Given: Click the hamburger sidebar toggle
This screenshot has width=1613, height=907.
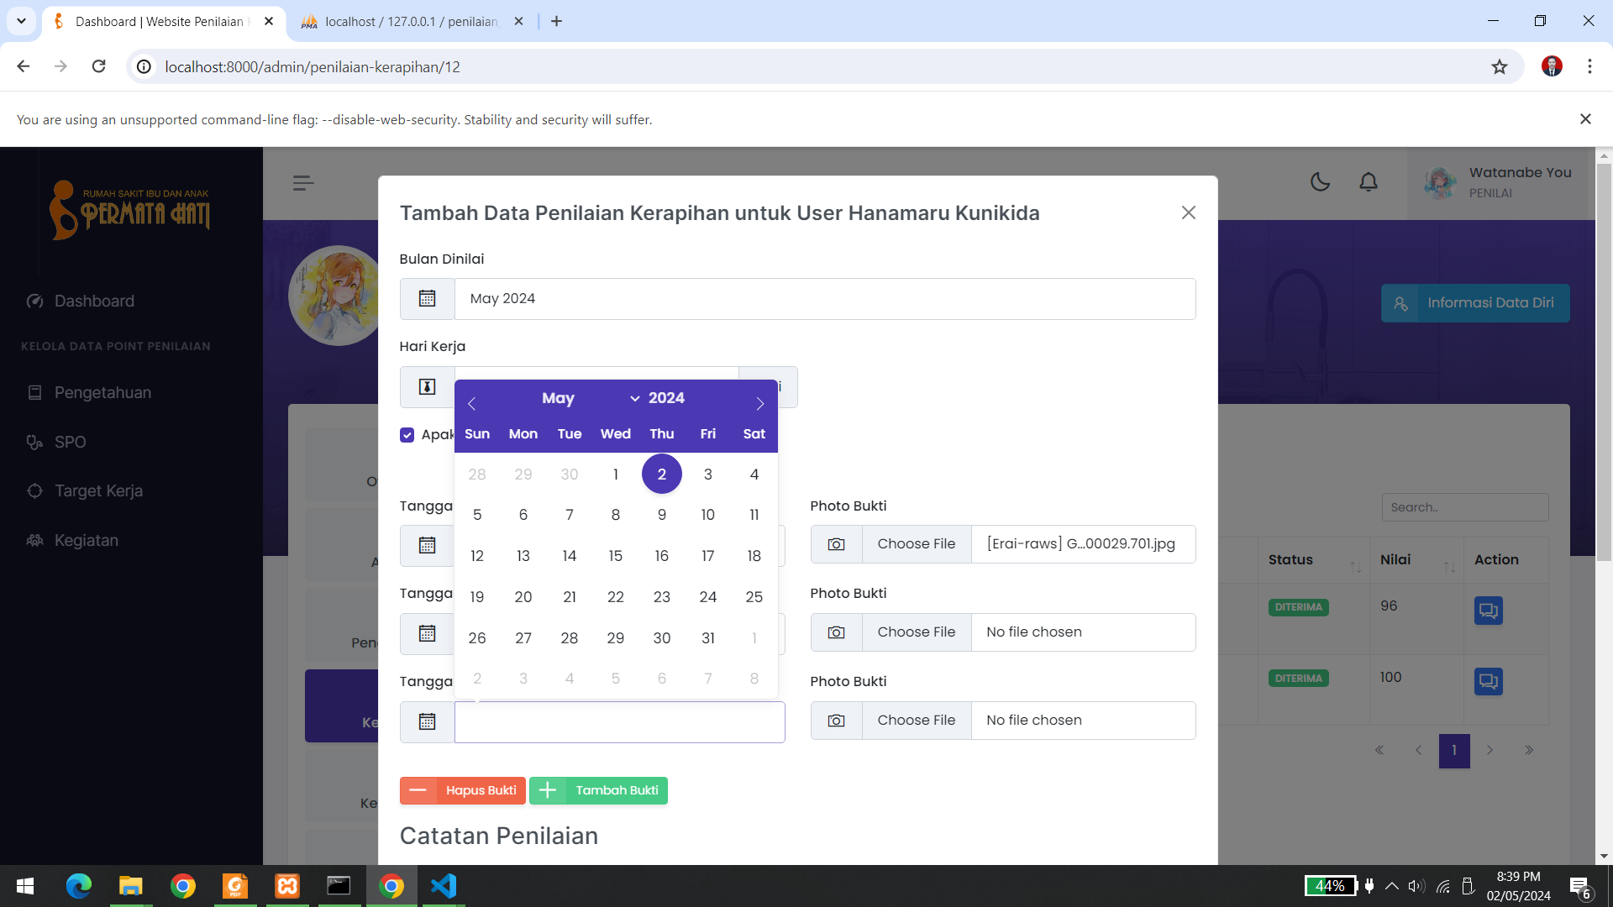Looking at the screenshot, I should pos(303,182).
